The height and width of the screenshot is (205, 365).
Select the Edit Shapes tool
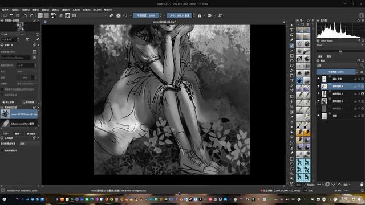[291, 35]
